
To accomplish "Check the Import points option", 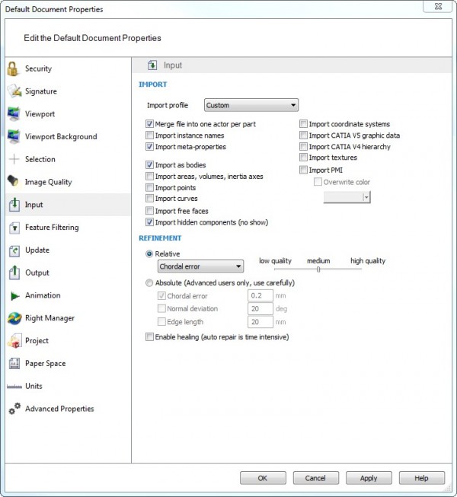I will 149,188.
